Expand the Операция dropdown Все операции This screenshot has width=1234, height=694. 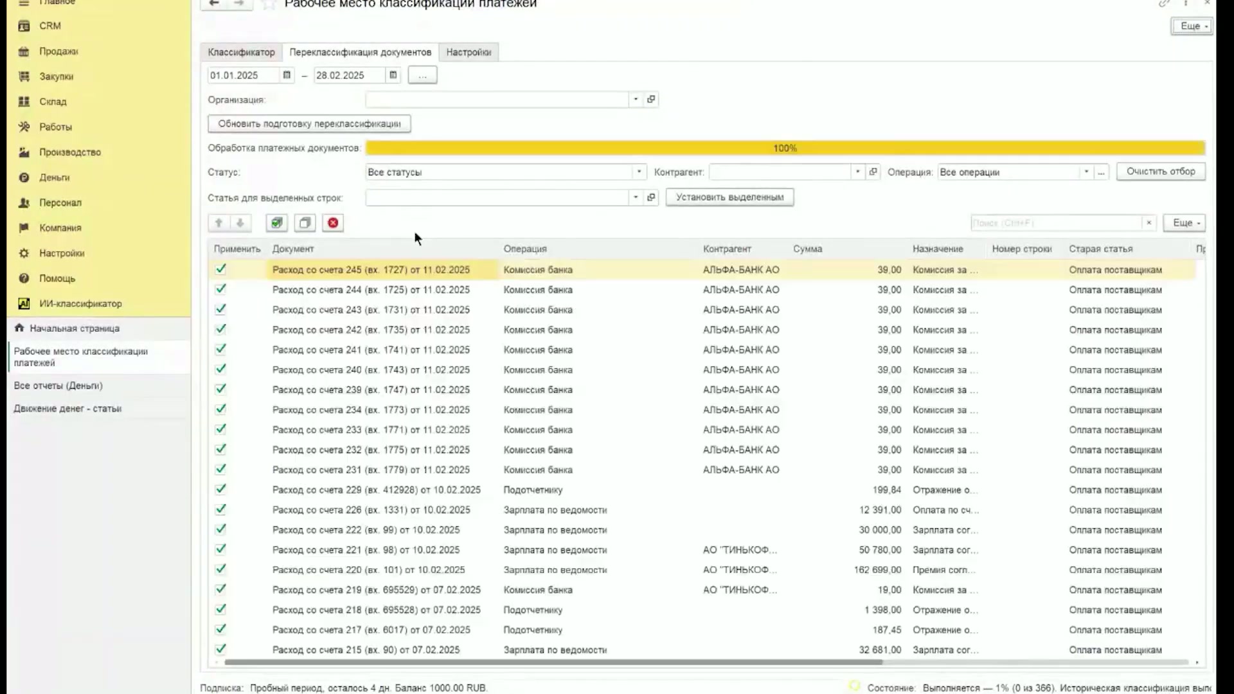[1086, 172]
